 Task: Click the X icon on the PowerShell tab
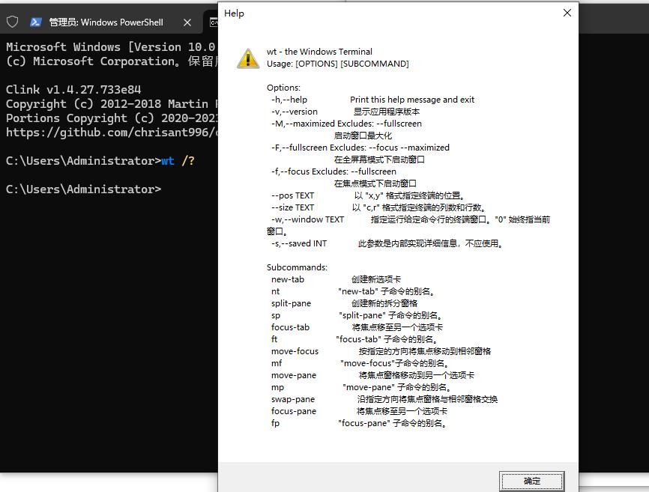point(187,22)
